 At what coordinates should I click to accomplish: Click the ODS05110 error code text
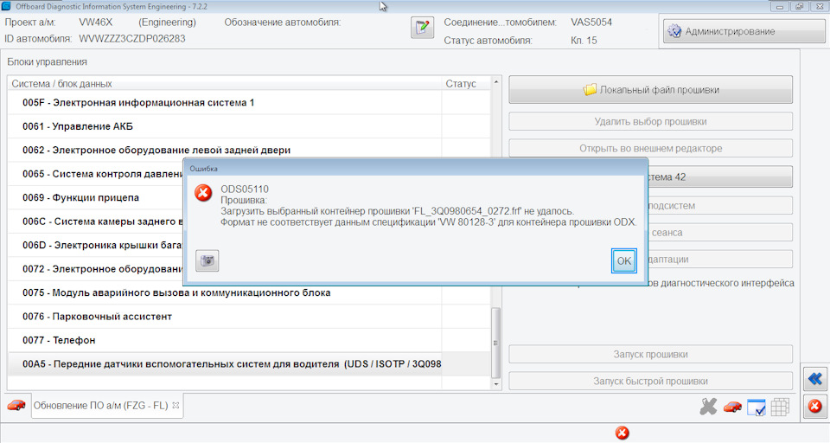click(245, 189)
